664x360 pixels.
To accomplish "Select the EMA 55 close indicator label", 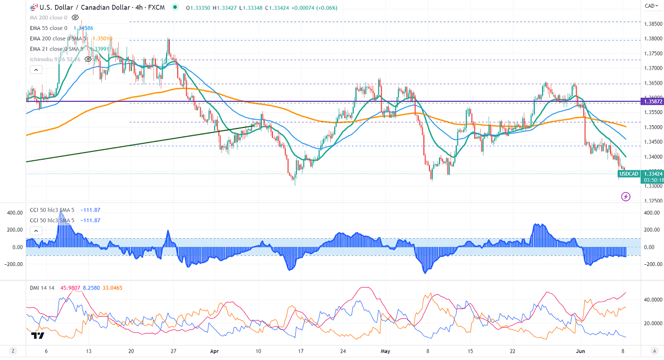I will (x=48, y=28).
